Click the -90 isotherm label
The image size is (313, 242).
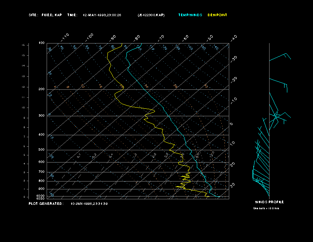(113, 38)
